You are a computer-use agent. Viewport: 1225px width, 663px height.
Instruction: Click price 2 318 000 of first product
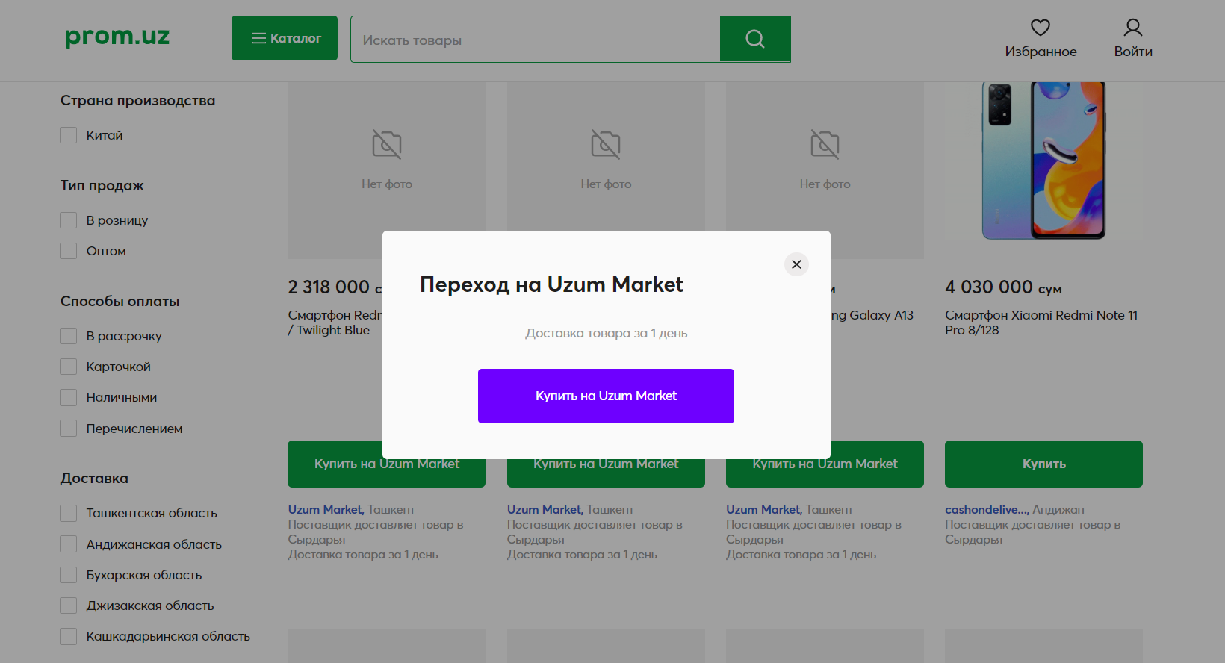pos(329,287)
